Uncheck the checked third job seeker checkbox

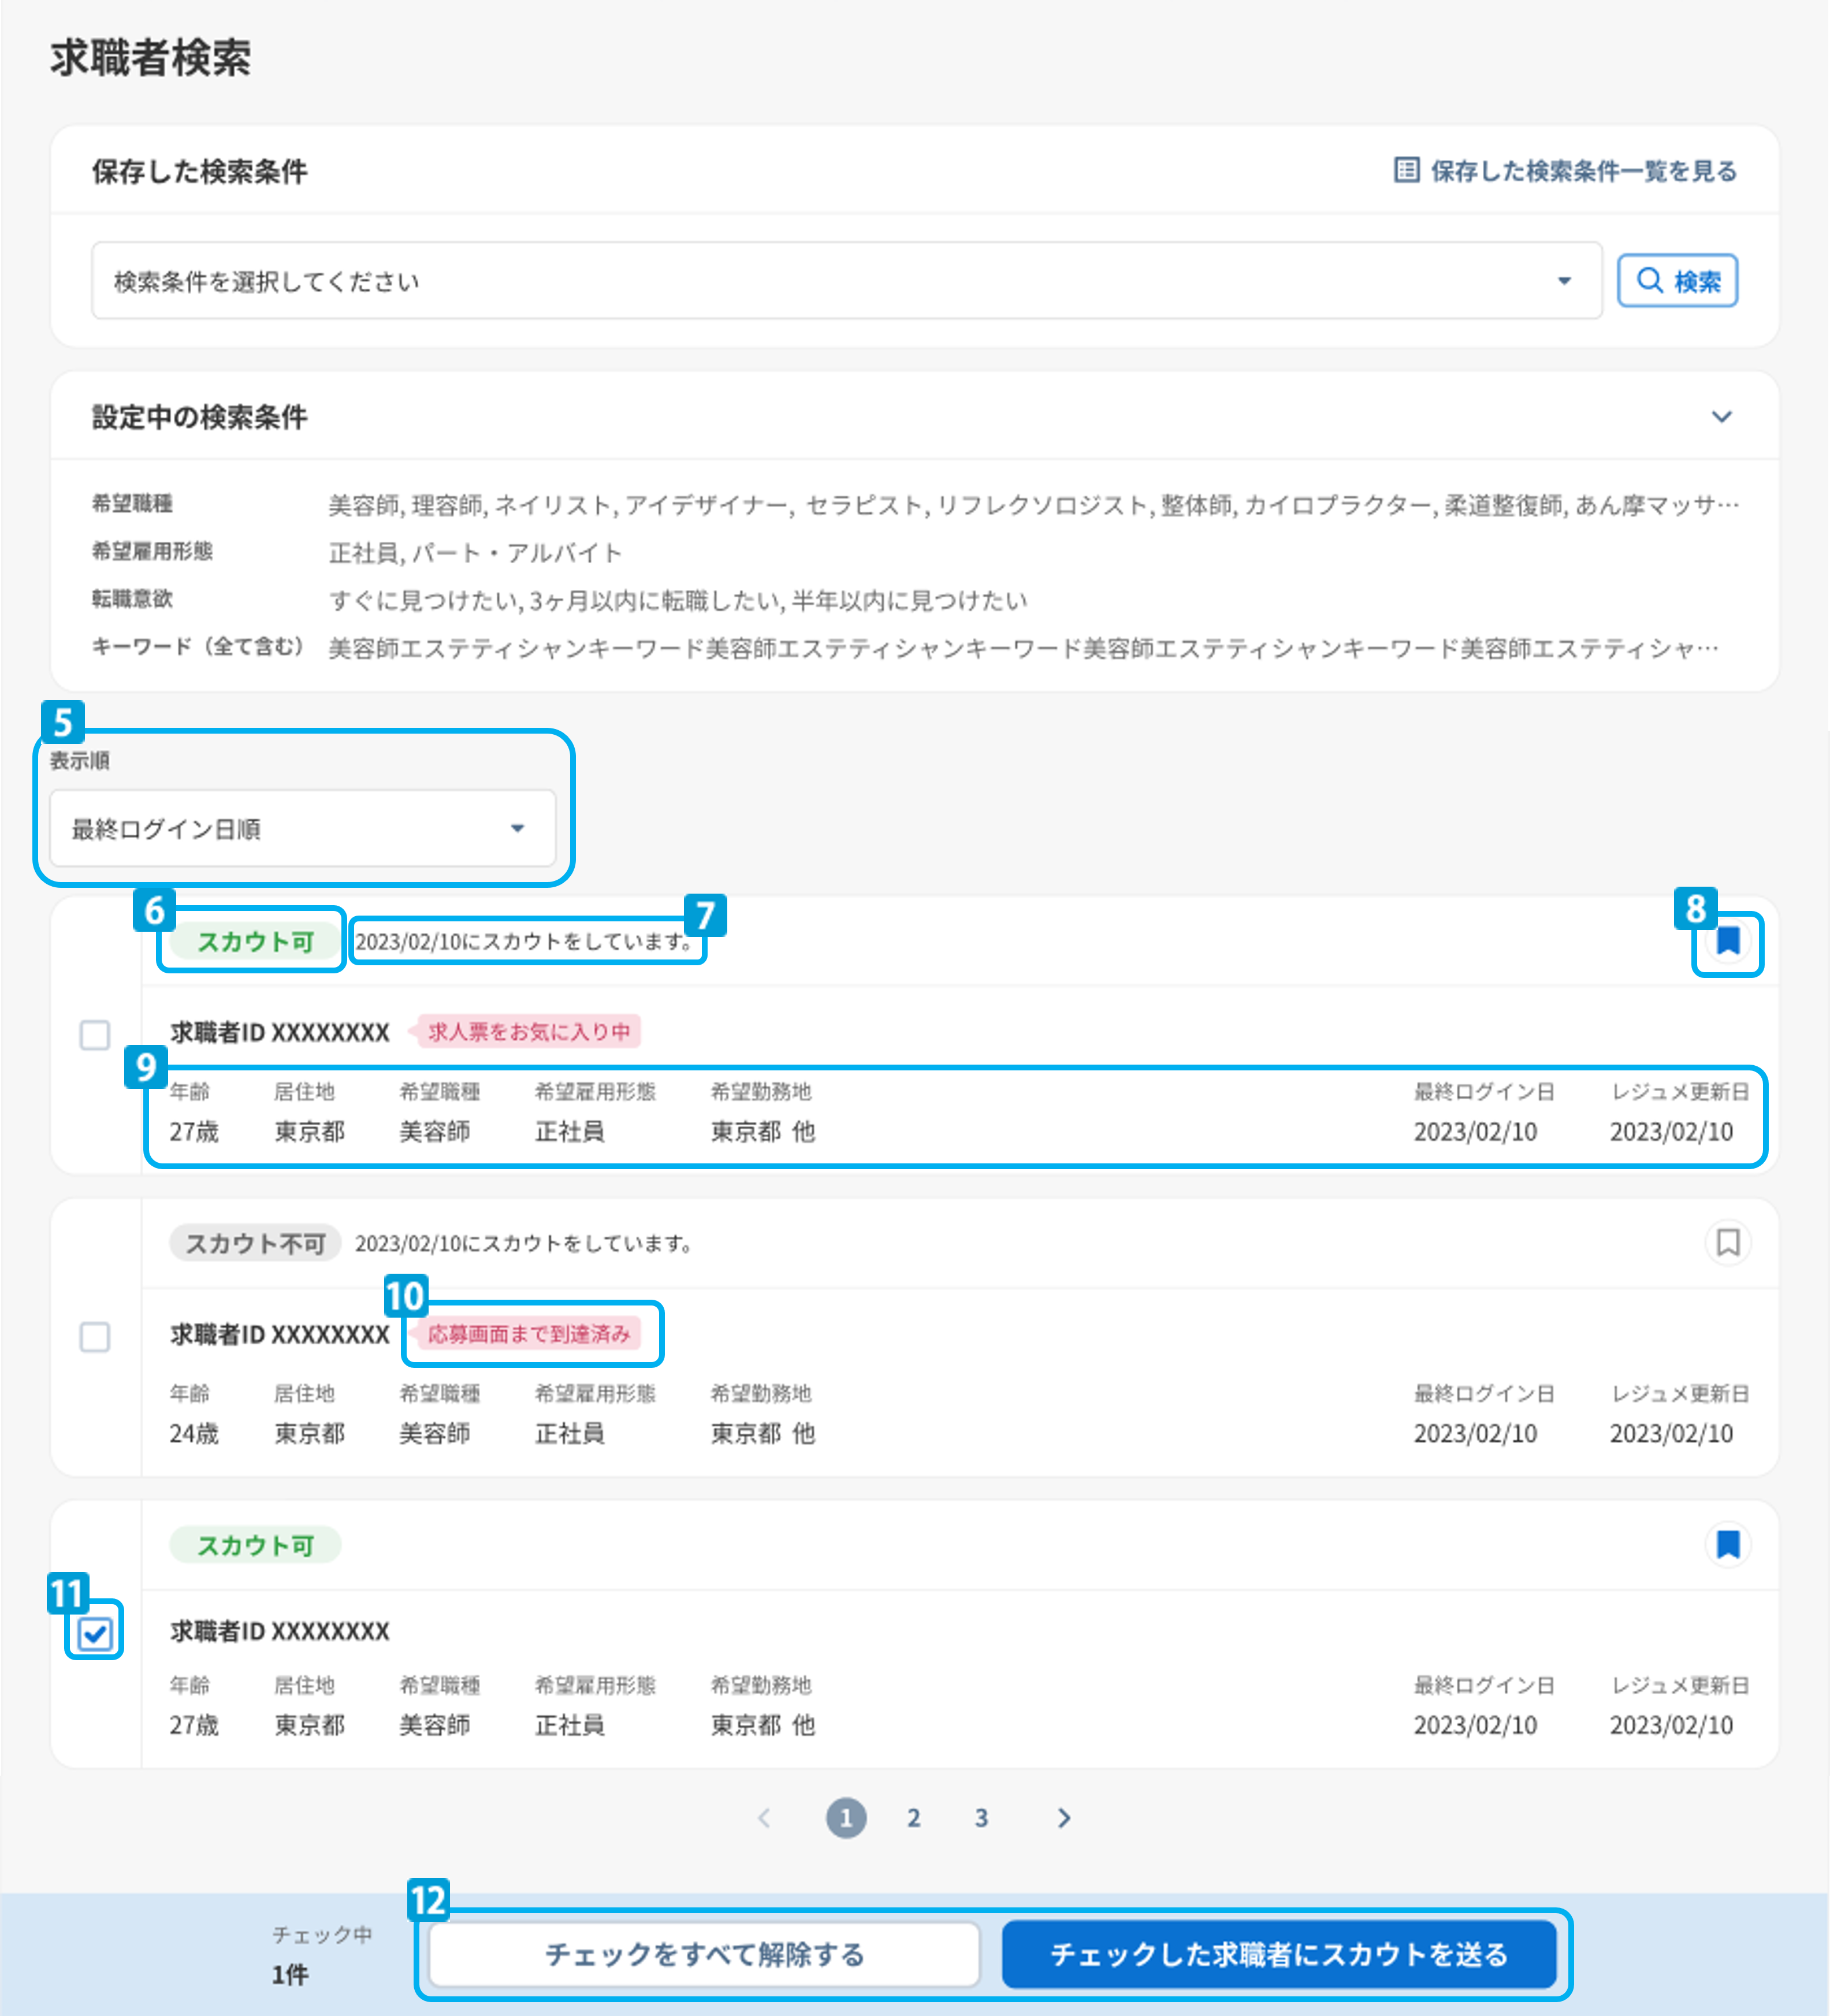click(x=95, y=1635)
